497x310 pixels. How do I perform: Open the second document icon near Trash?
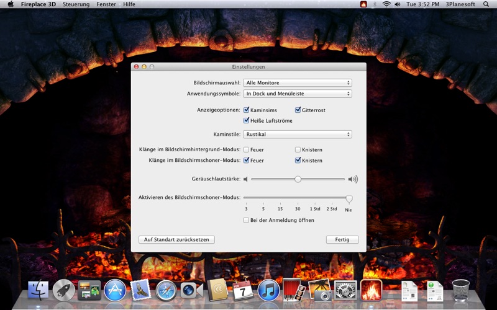pos(435,291)
